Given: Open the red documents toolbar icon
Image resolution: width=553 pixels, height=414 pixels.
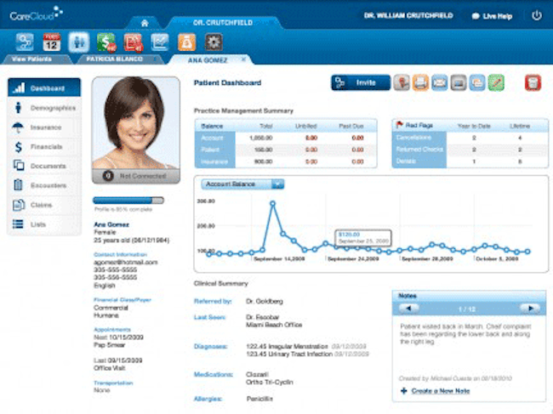Looking at the screenshot, I should click(x=134, y=43).
